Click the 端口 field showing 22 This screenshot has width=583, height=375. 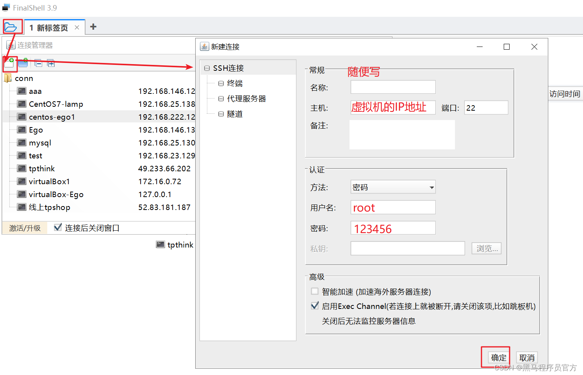(x=486, y=108)
